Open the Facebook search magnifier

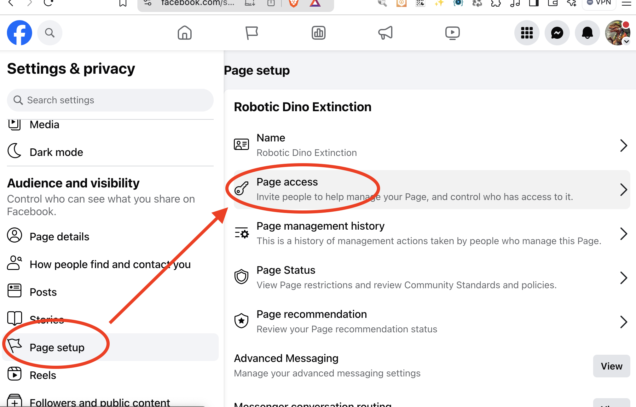pyautogui.click(x=49, y=33)
